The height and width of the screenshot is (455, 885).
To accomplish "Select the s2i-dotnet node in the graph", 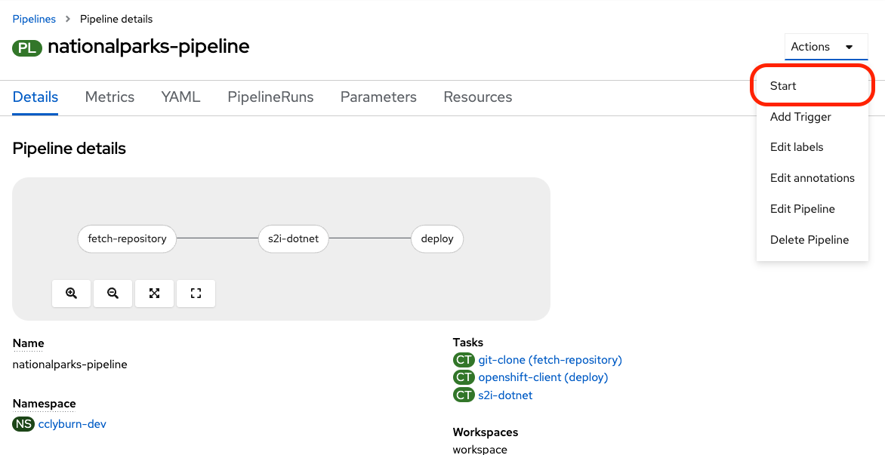I will coord(294,238).
